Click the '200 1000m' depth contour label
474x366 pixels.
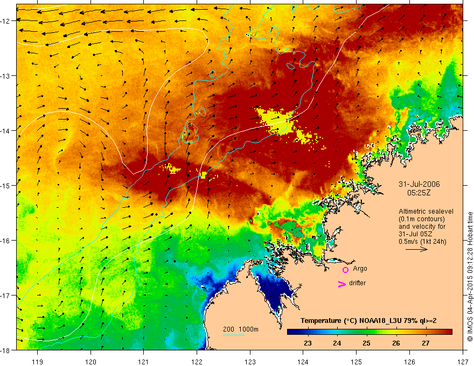pos(241,329)
